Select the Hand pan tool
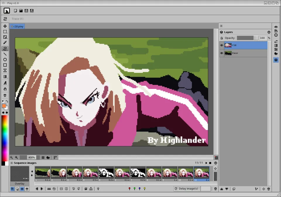281x197 pixels. (5, 89)
